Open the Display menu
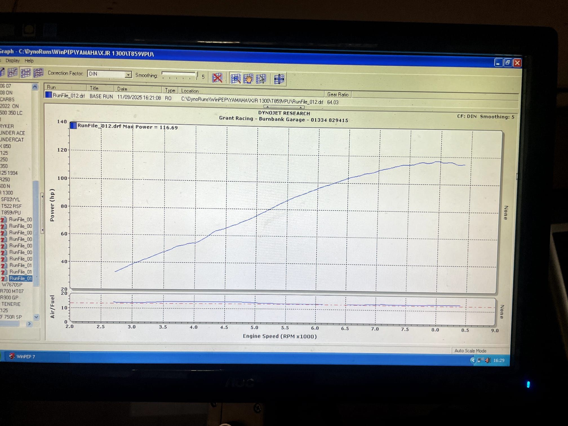Image resolution: width=568 pixels, height=426 pixels. (12, 61)
